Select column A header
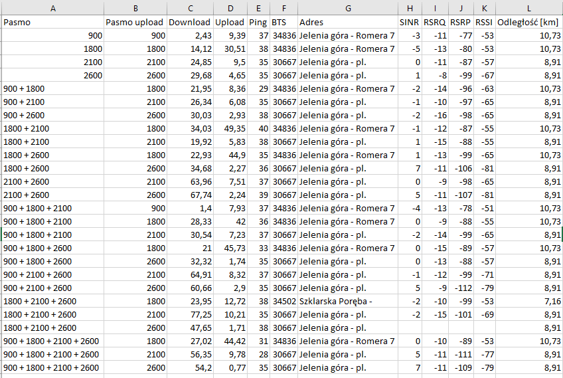563x378 pixels. pos(53,8)
